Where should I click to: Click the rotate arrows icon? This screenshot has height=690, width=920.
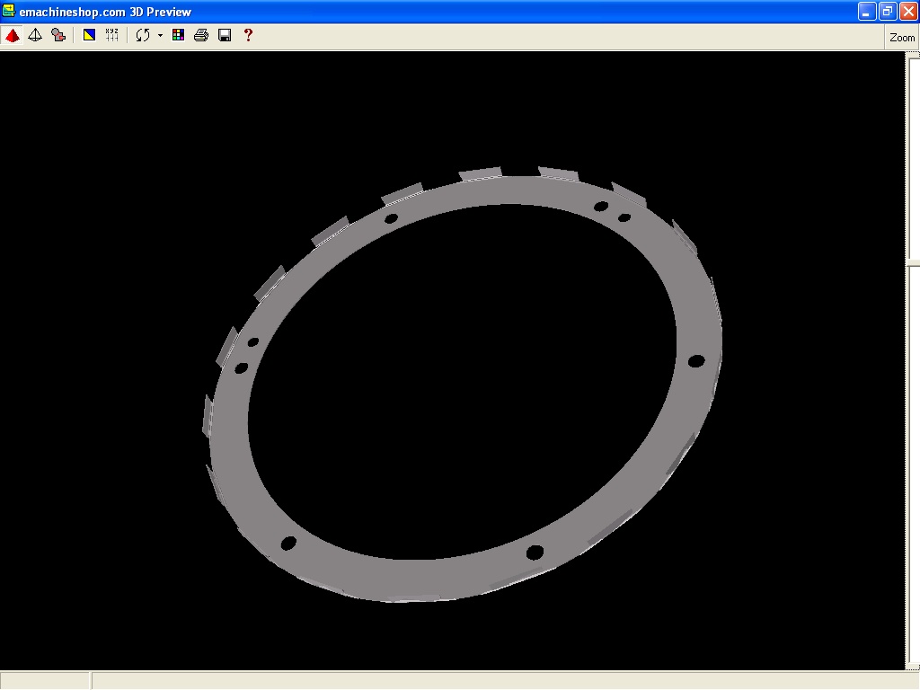point(142,35)
